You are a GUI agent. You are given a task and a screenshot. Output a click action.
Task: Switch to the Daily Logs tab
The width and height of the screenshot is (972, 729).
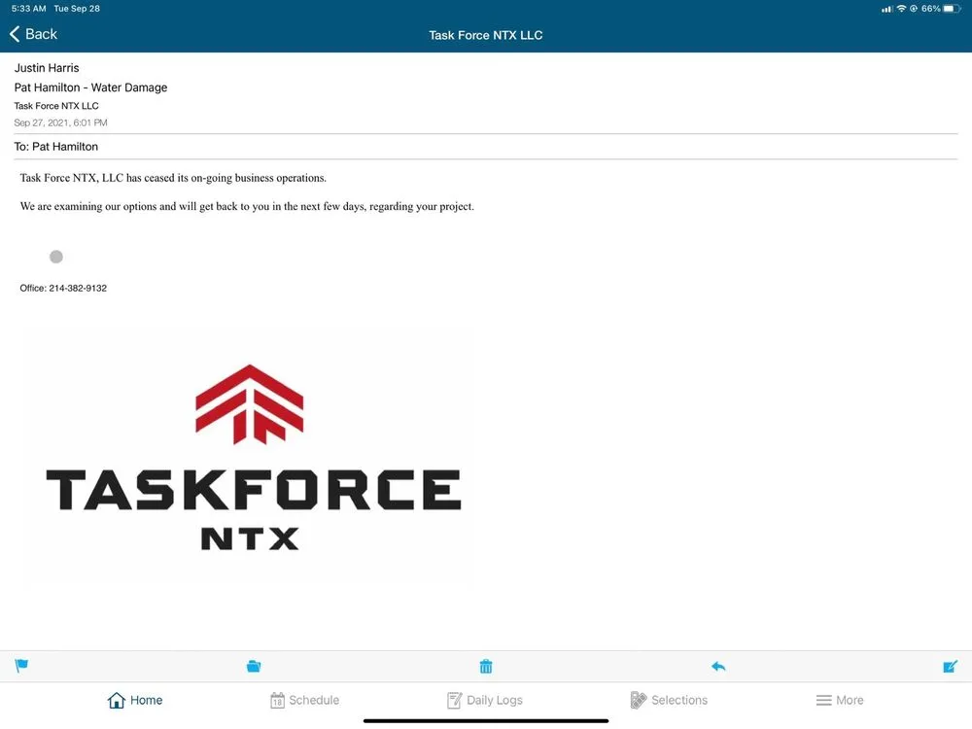click(485, 699)
